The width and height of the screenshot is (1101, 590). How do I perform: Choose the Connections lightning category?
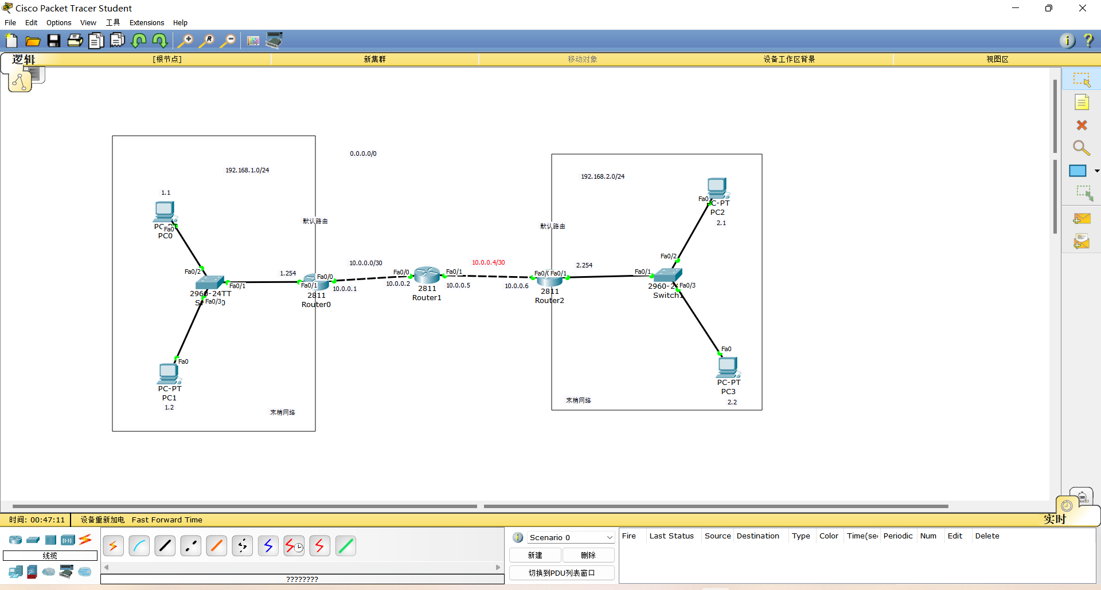click(85, 539)
